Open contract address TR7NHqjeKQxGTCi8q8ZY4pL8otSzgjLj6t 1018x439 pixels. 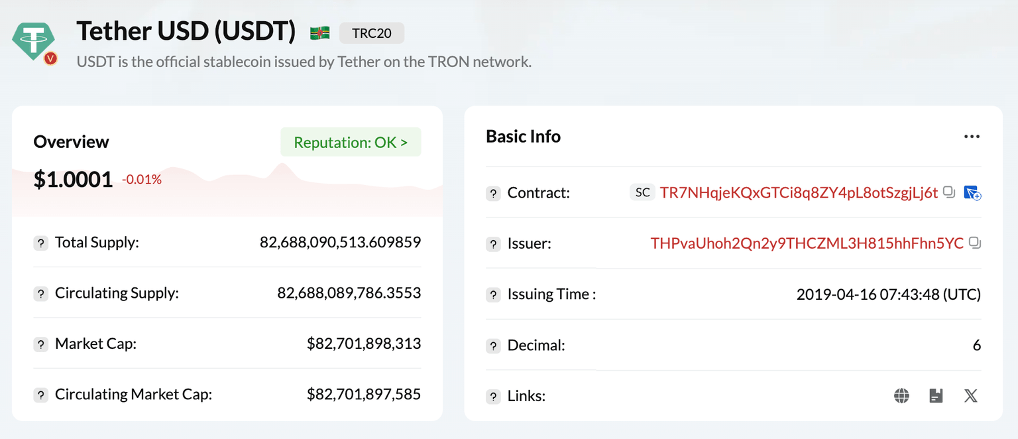[x=799, y=193]
